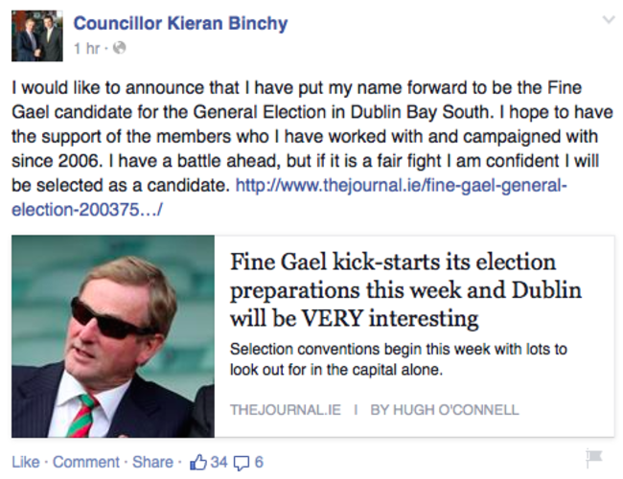Click the 'BY HUGH O'CONNELL' byline
The height and width of the screenshot is (479, 623).
coord(444,409)
